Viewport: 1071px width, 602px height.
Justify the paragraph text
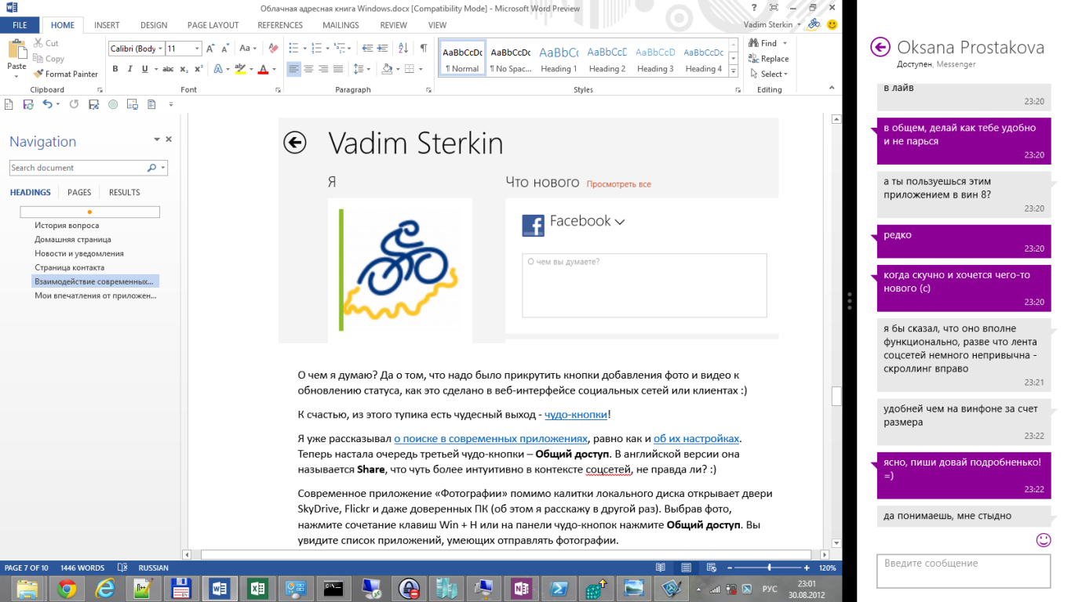click(338, 69)
